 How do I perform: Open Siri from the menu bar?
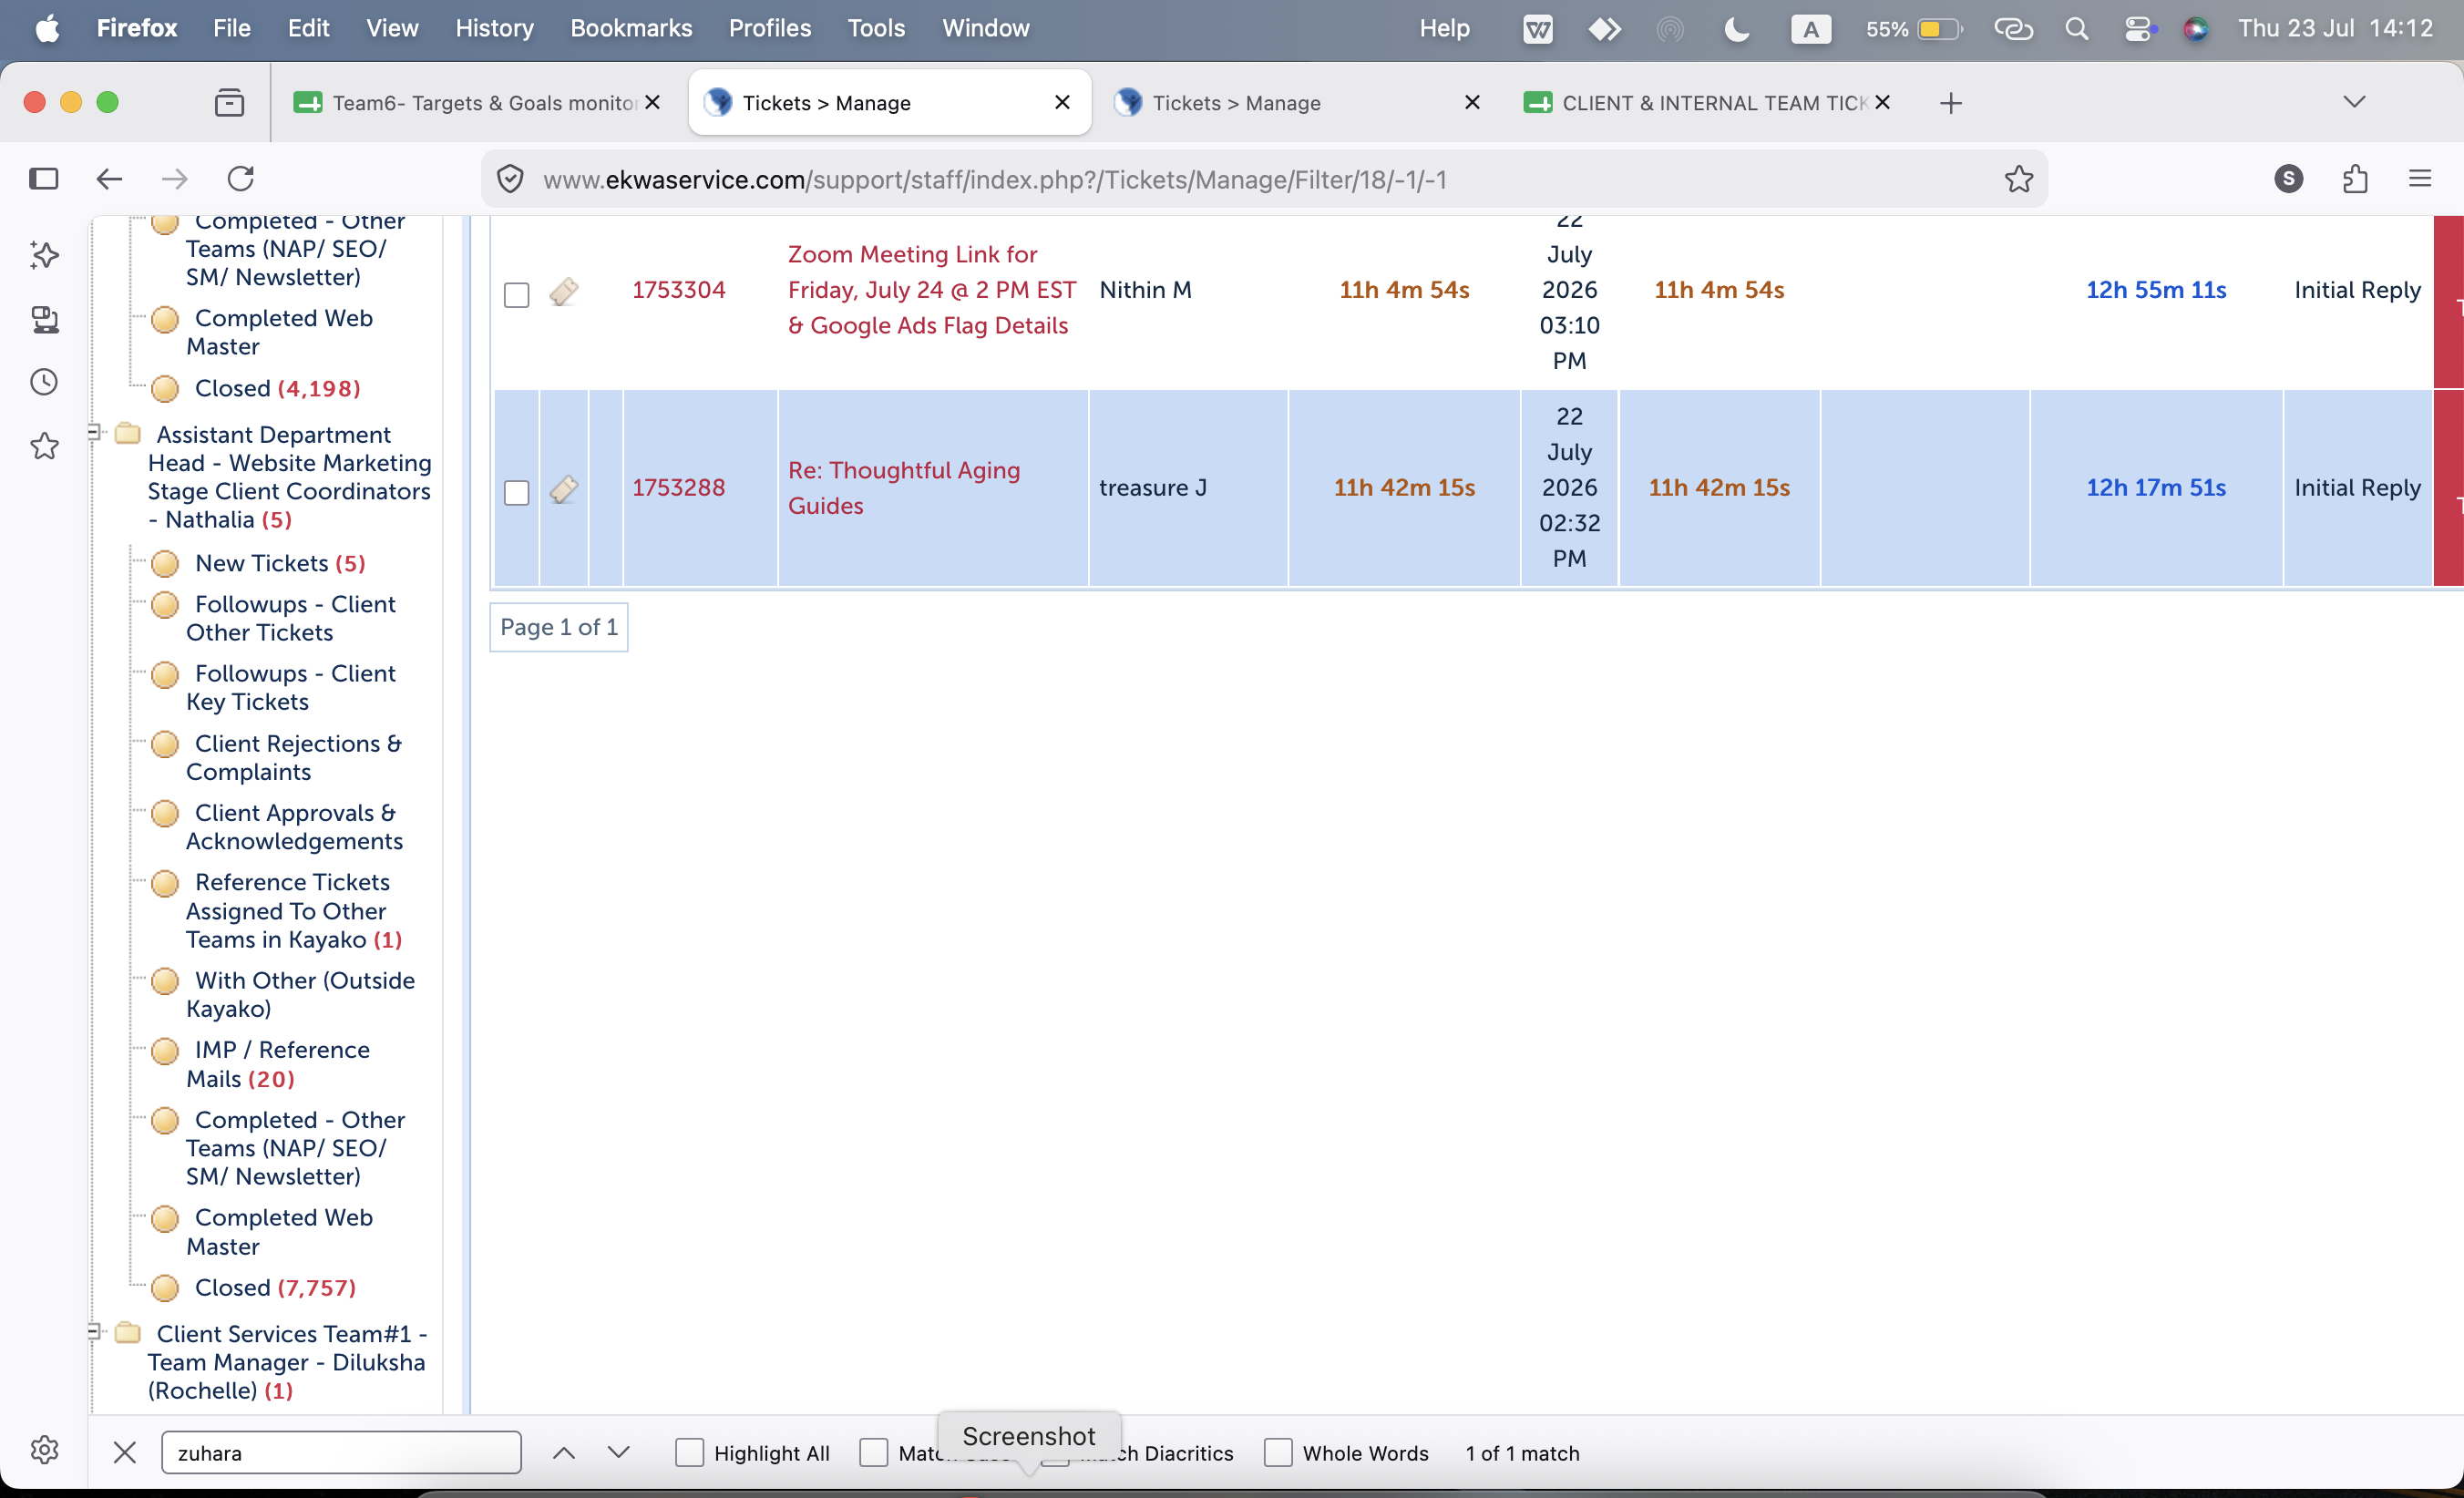click(2196, 29)
